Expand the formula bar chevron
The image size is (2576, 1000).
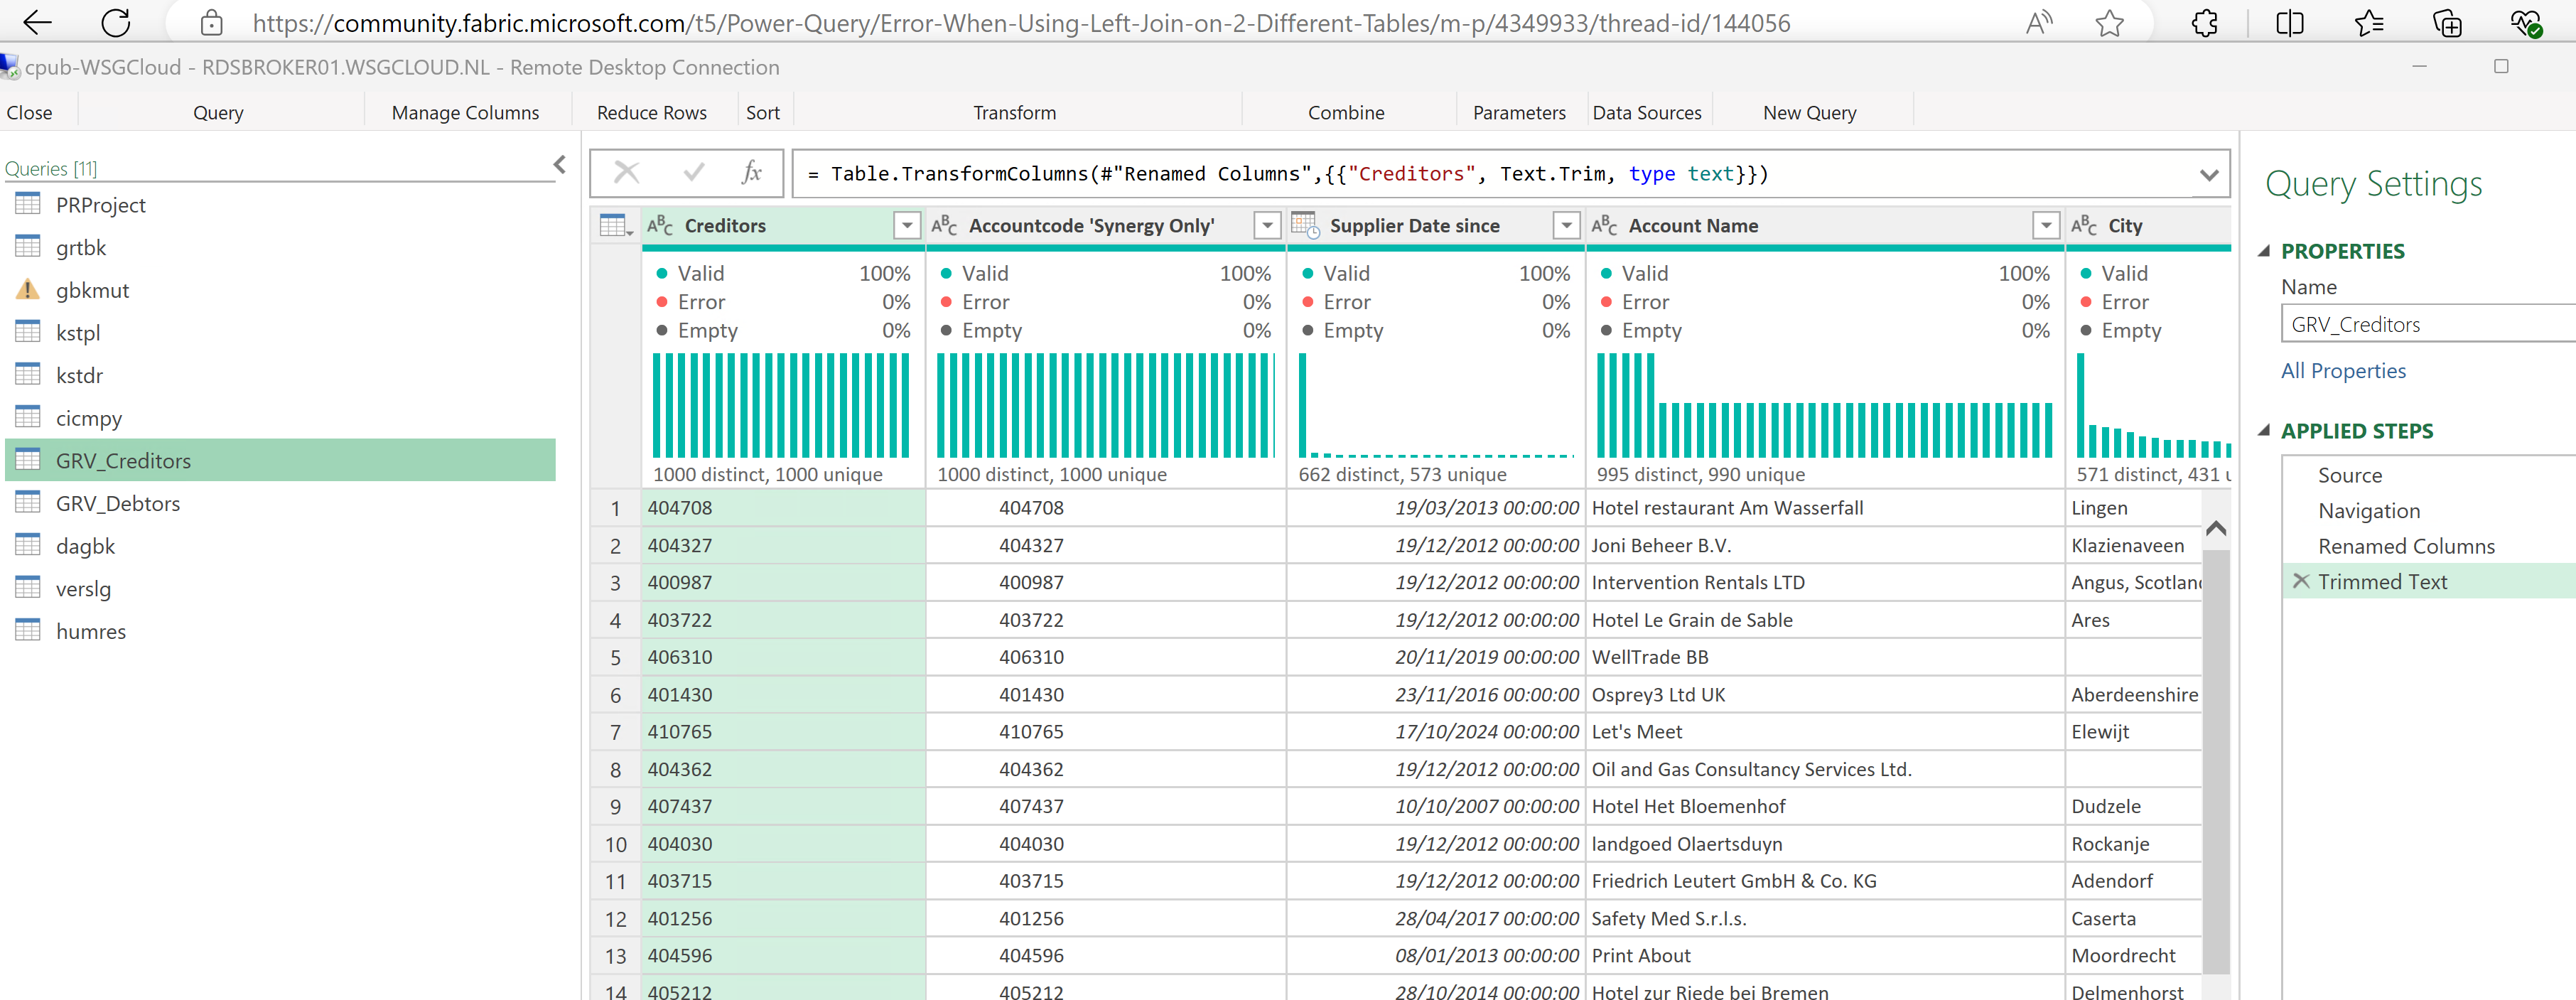[2209, 175]
